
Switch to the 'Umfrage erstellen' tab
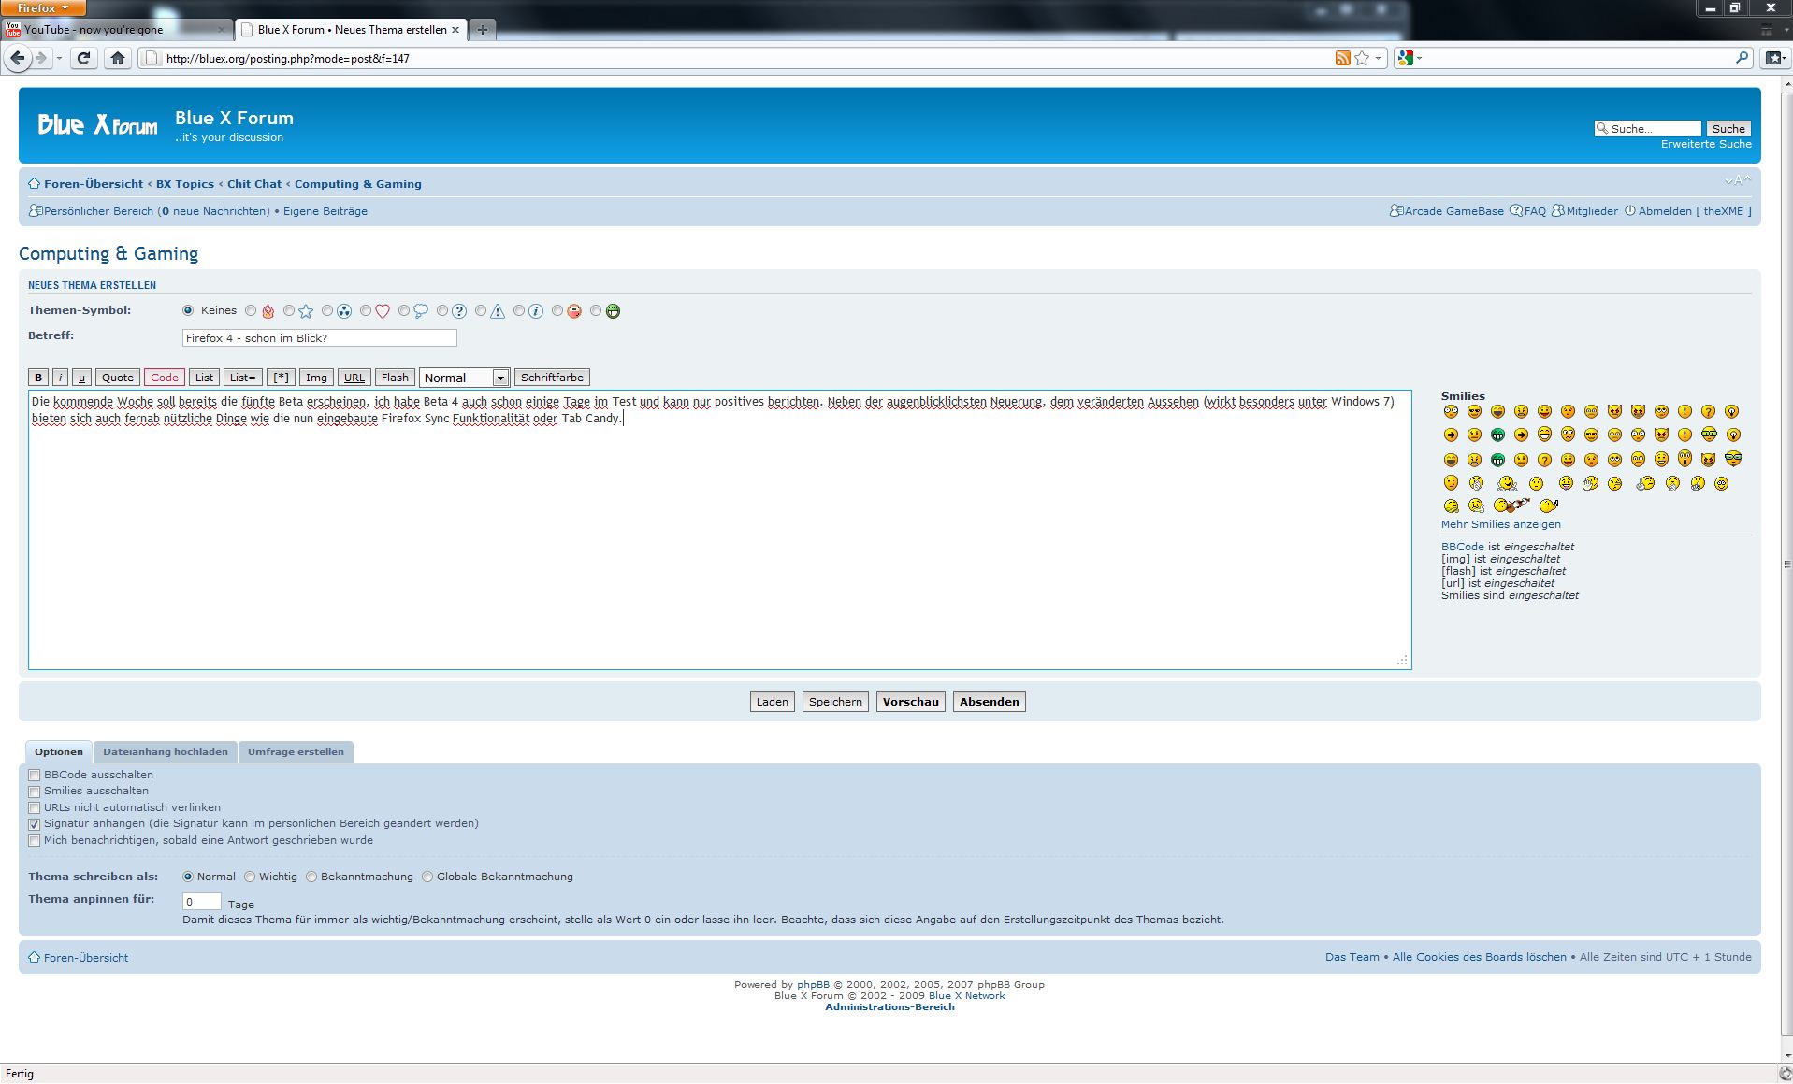pyautogui.click(x=296, y=752)
